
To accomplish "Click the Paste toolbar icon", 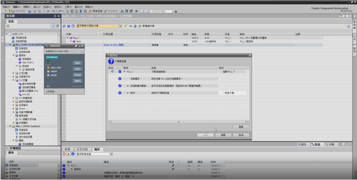I will 44,11.
